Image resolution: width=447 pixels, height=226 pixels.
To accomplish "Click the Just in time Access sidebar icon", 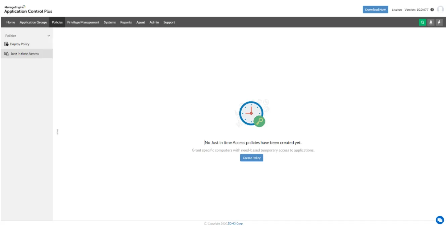I will [6, 54].
